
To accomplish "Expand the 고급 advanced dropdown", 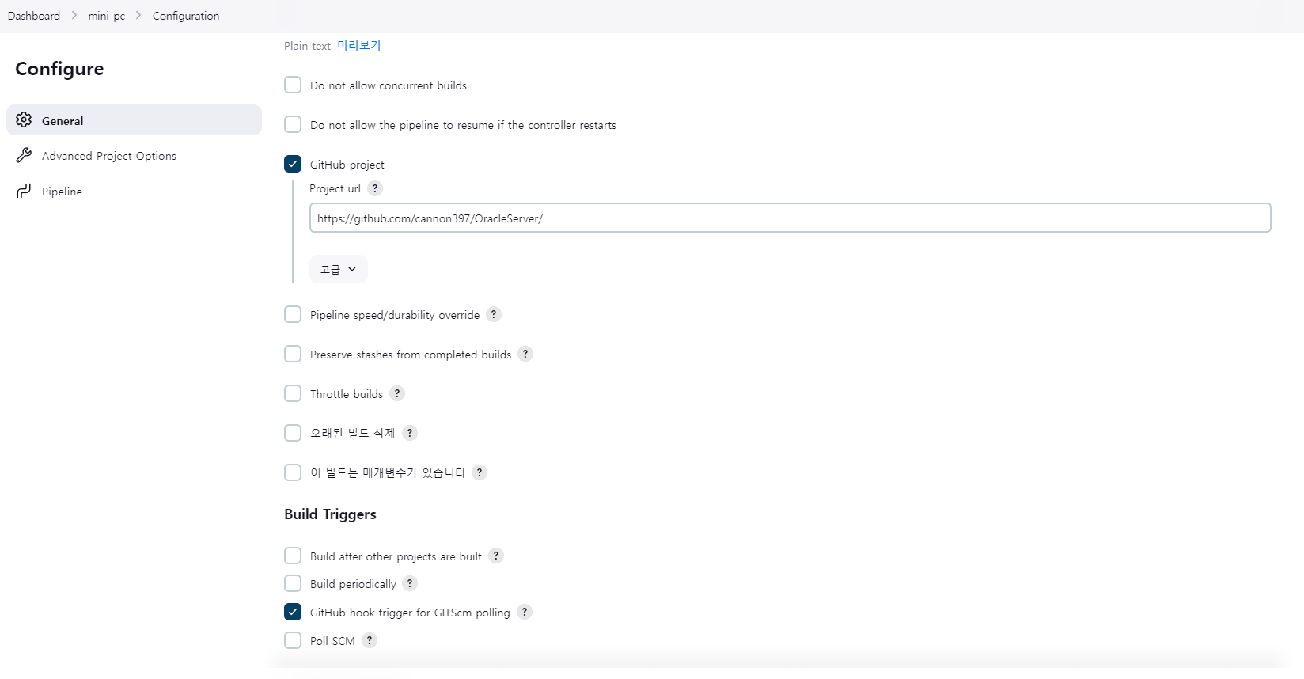I will coord(339,269).
